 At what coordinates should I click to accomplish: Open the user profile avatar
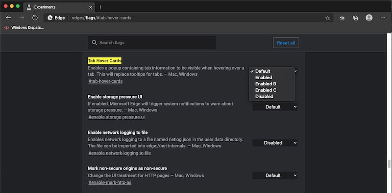click(x=369, y=18)
